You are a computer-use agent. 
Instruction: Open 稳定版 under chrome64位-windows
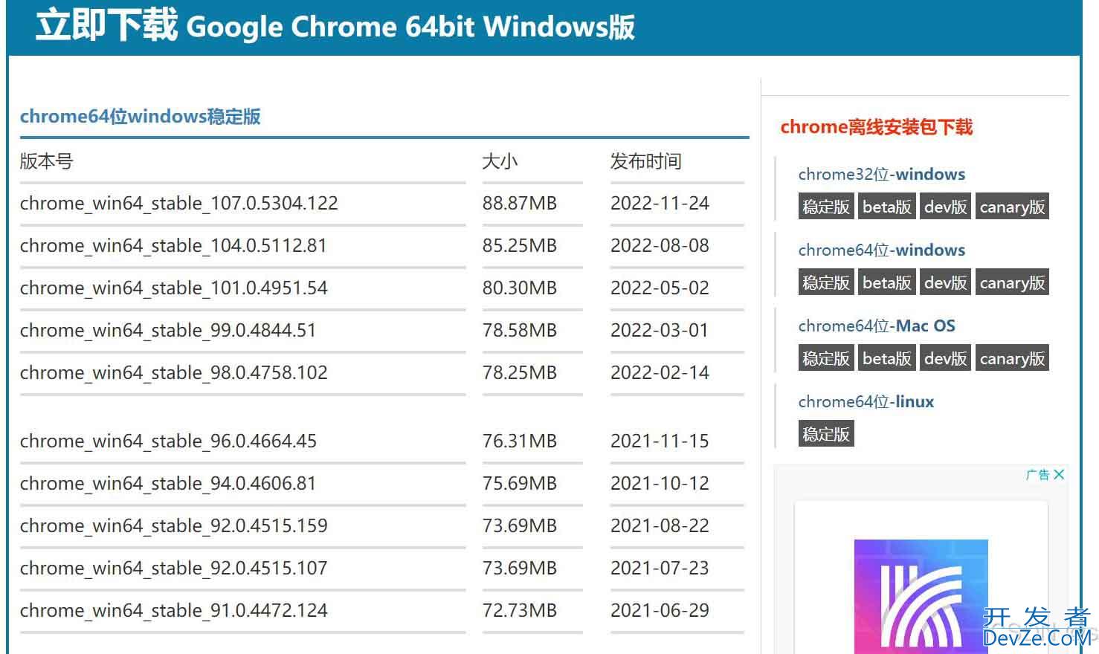click(826, 282)
